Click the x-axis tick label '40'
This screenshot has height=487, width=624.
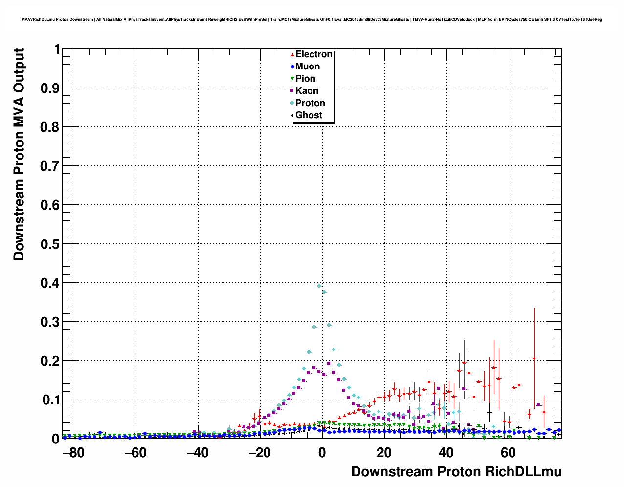pyautogui.click(x=446, y=453)
